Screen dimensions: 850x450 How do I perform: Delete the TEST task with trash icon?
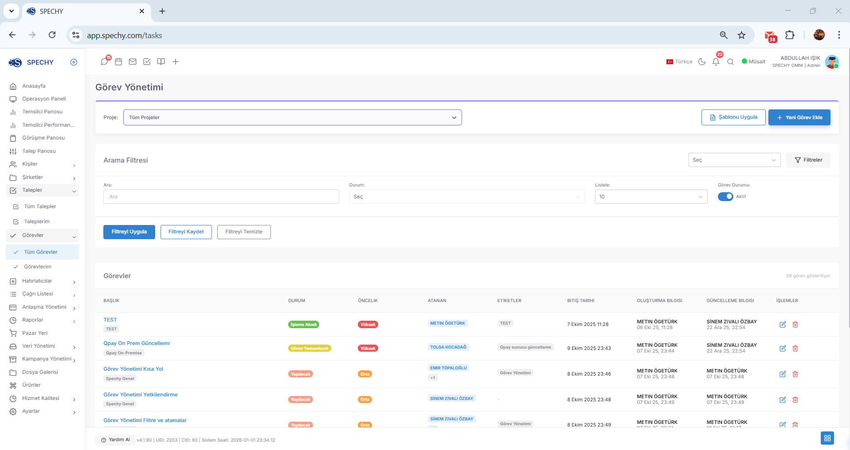(x=795, y=324)
